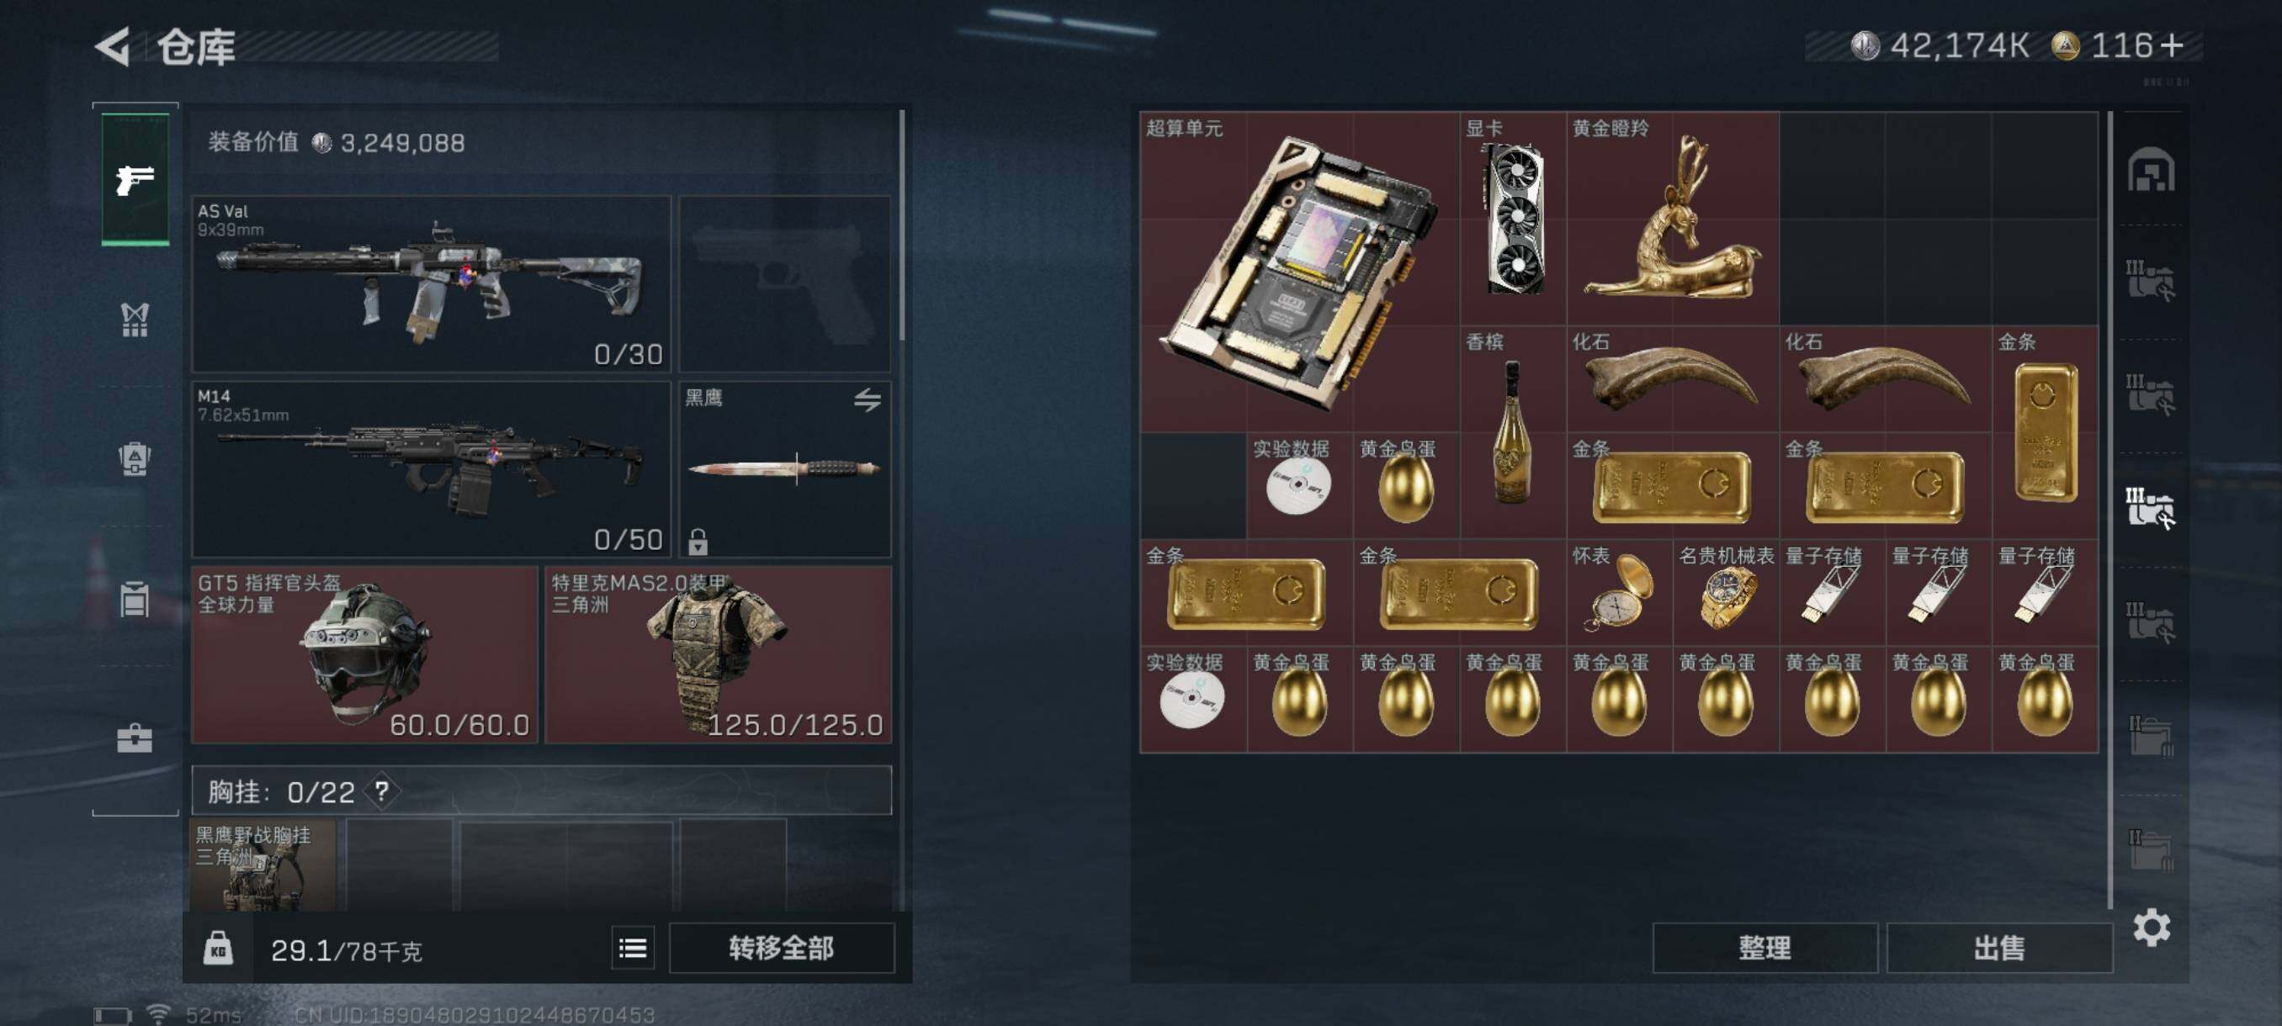Go back using the arrow beside 仓库

point(114,46)
